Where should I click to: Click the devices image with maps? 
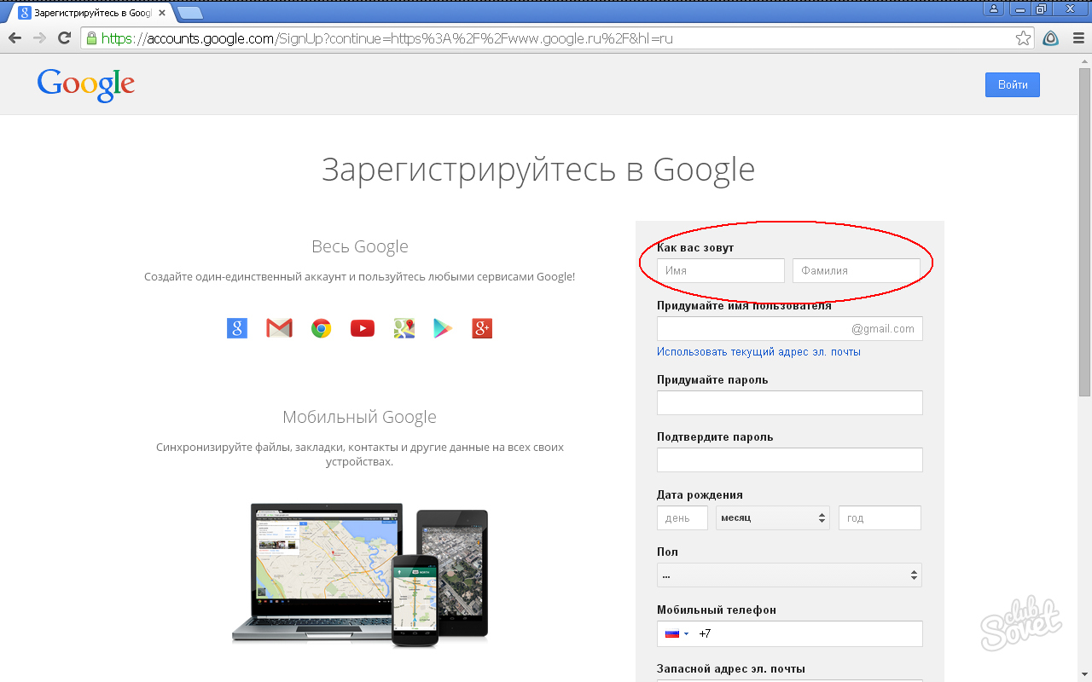click(x=359, y=575)
